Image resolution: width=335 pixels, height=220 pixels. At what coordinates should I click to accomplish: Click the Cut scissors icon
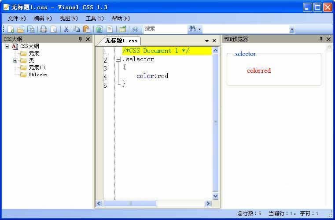click(x=66, y=29)
